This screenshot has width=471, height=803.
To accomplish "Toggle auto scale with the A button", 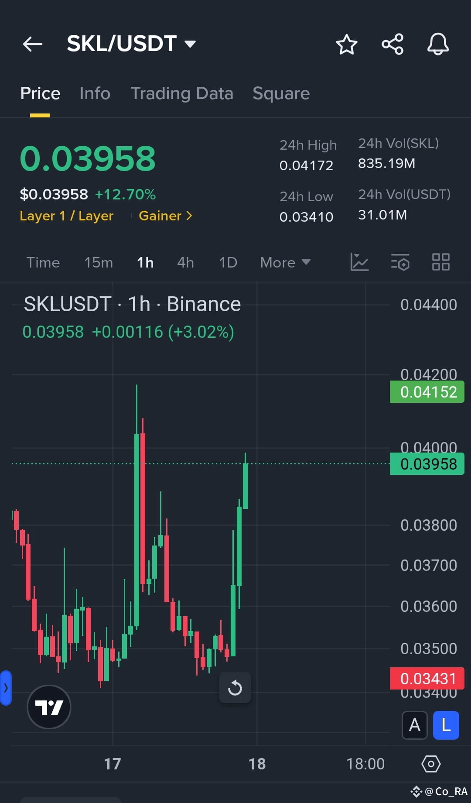I will (414, 725).
